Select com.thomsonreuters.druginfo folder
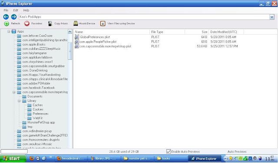278x163 pixels. point(41,140)
